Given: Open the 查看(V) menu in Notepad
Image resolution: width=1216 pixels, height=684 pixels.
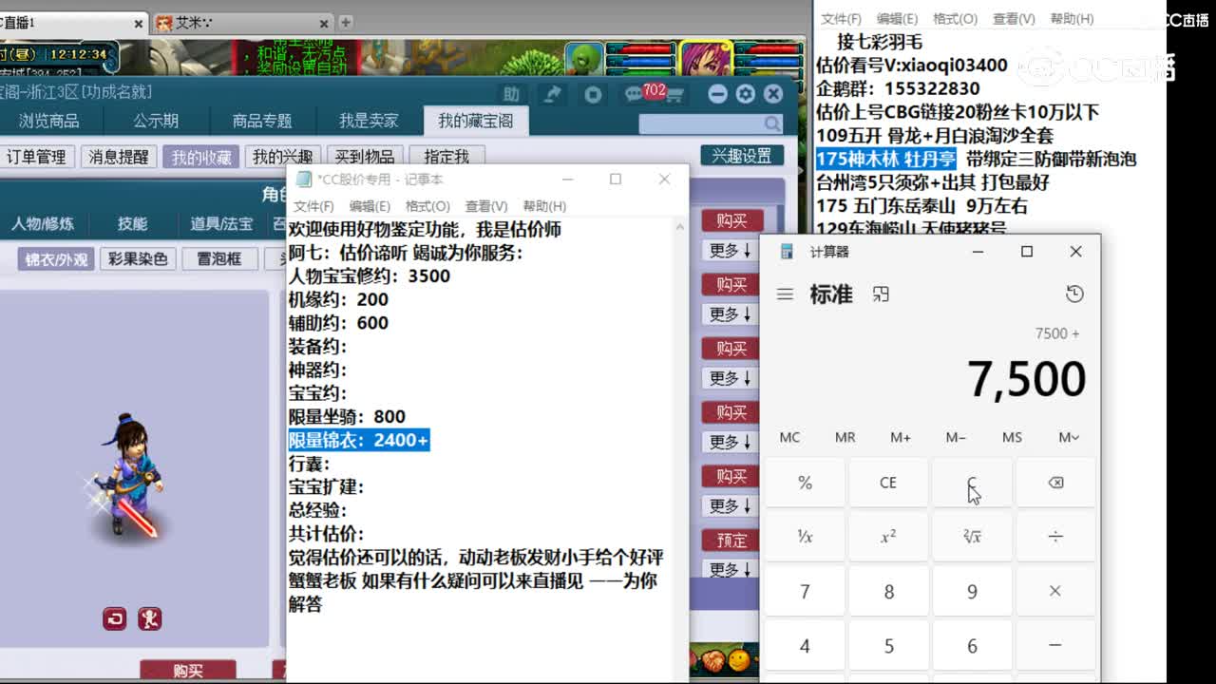Looking at the screenshot, I should tap(484, 206).
